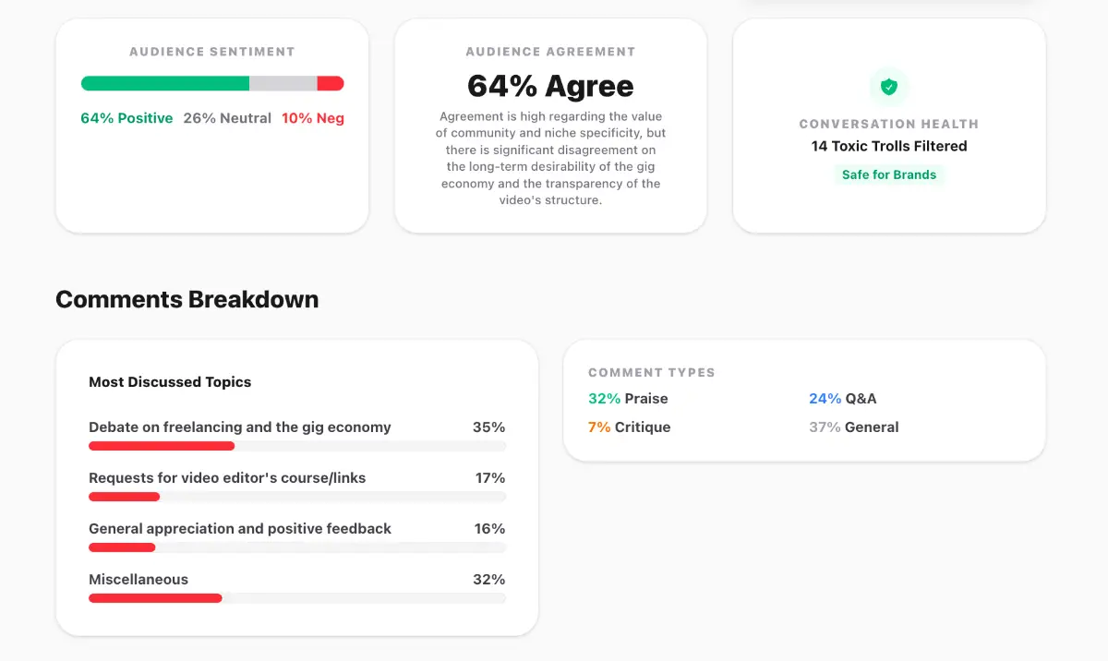Click the green positive sentiment bar segment

point(165,83)
